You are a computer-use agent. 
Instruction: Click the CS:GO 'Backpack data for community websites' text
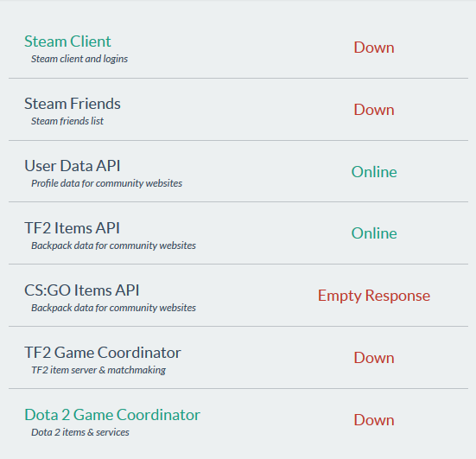click(x=113, y=308)
